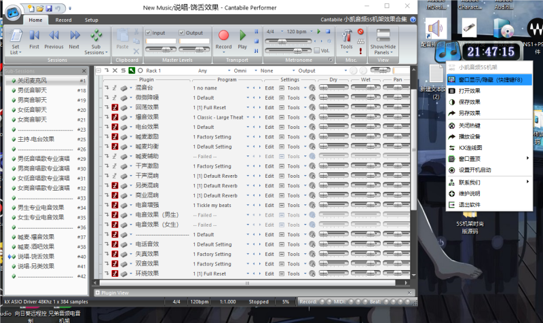Open the Set List menu icon
Image resolution: width=543 pixels, height=323 pixels.
point(16,36)
